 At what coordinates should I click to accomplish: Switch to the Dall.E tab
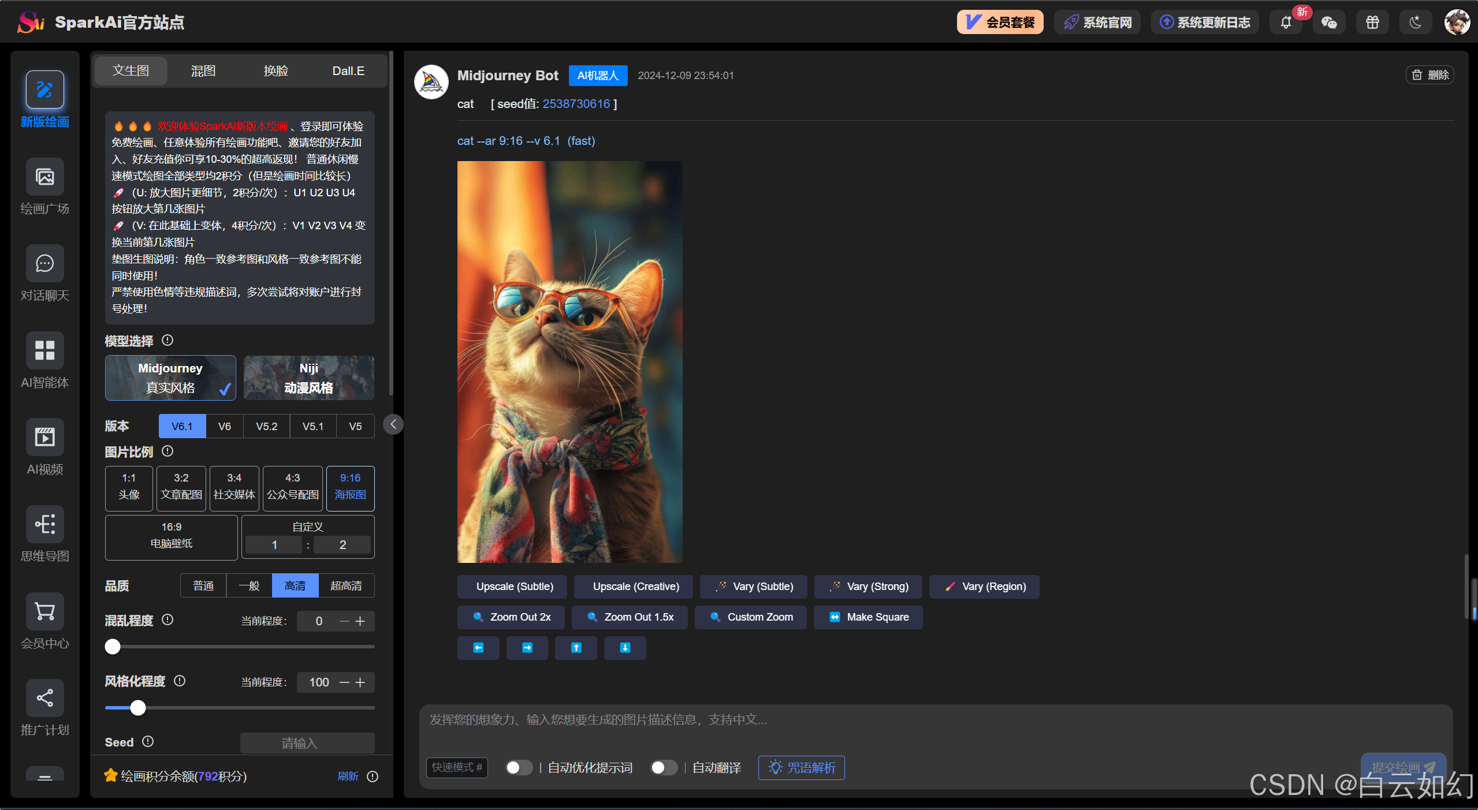[348, 71]
